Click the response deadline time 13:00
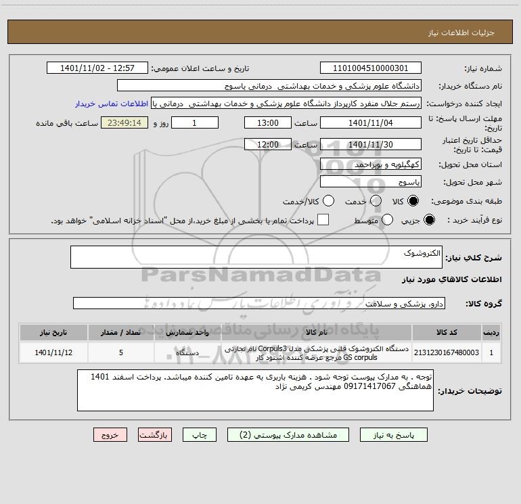The height and width of the screenshot is (504, 521). tap(268, 122)
